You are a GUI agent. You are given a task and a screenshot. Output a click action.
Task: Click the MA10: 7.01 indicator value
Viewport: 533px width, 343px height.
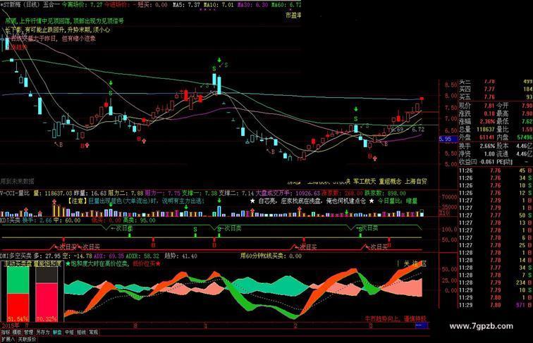click(x=219, y=5)
